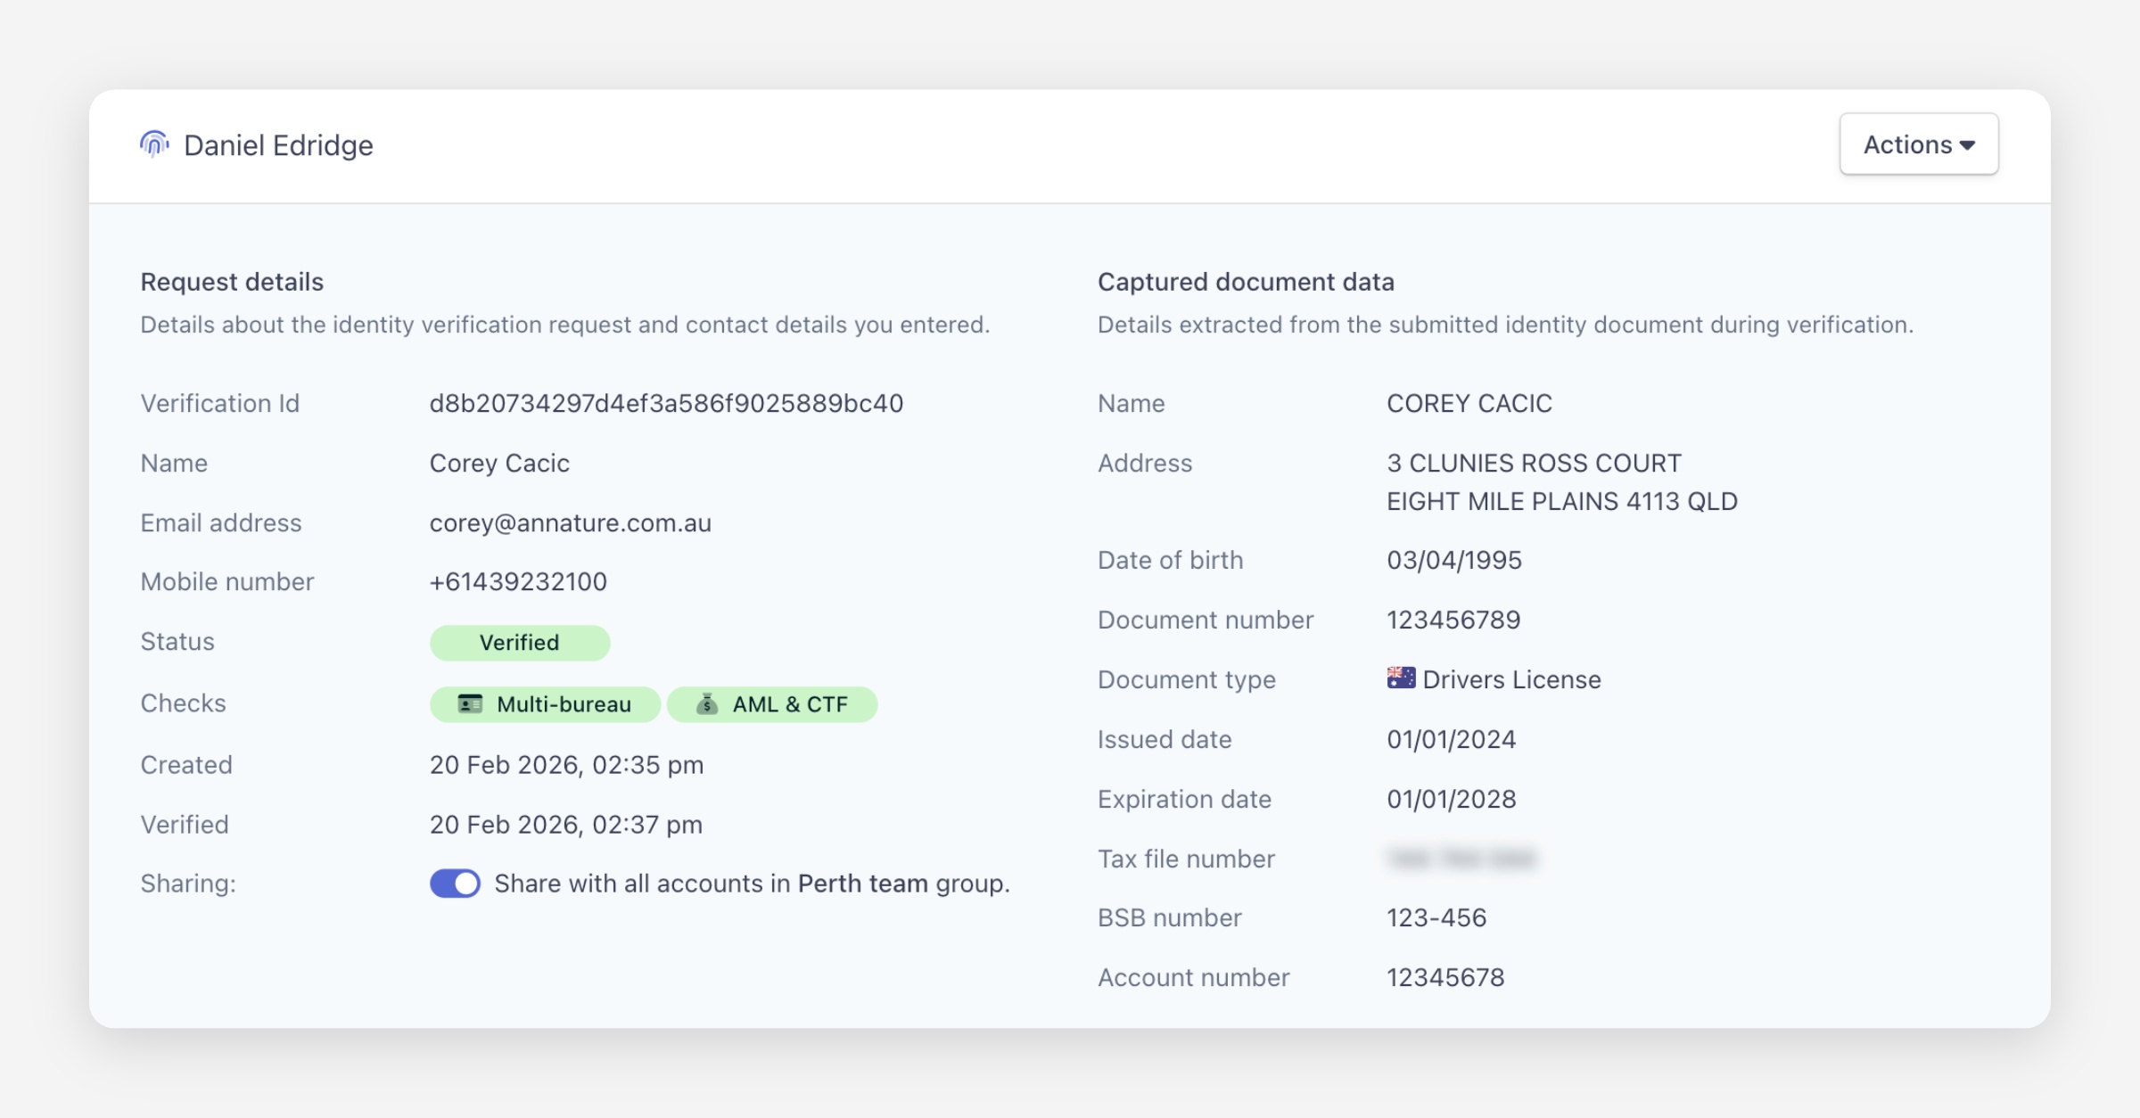Click the Captured document data heading

(x=1246, y=282)
